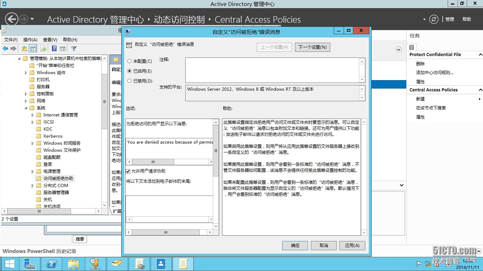This screenshot has height=271, width=483.
Task: Click the Filter funnel icon in toolbar
Action: tap(74, 49)
